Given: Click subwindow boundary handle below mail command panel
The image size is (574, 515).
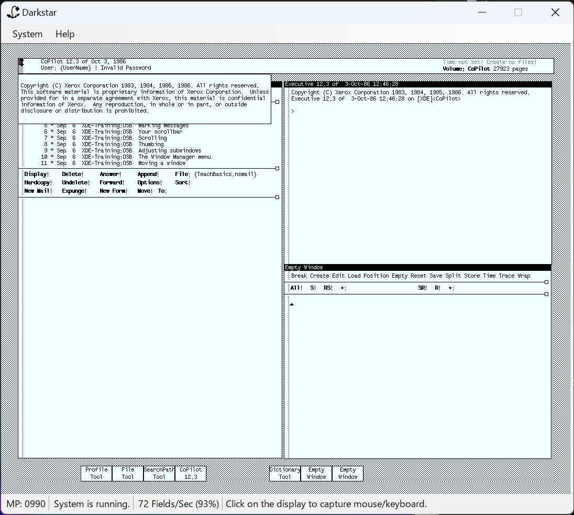Looking at the screenshot, I should tap(277, 198).
